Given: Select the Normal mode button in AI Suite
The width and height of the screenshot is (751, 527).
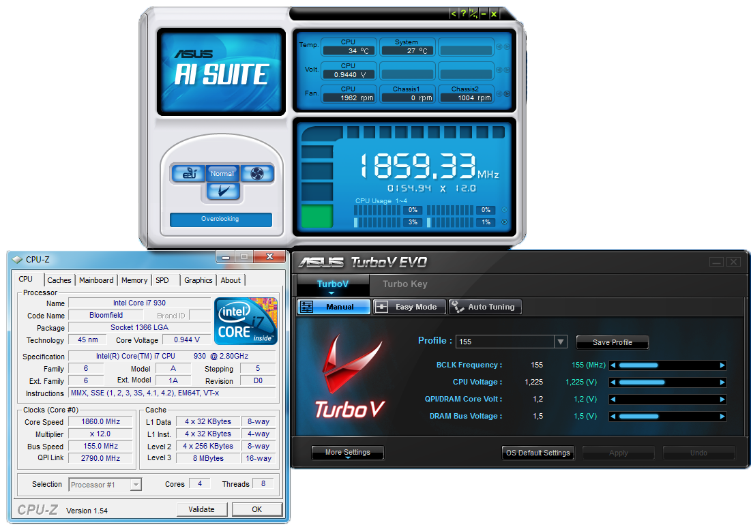Looking at the screenshot, I should coord(222,173).
